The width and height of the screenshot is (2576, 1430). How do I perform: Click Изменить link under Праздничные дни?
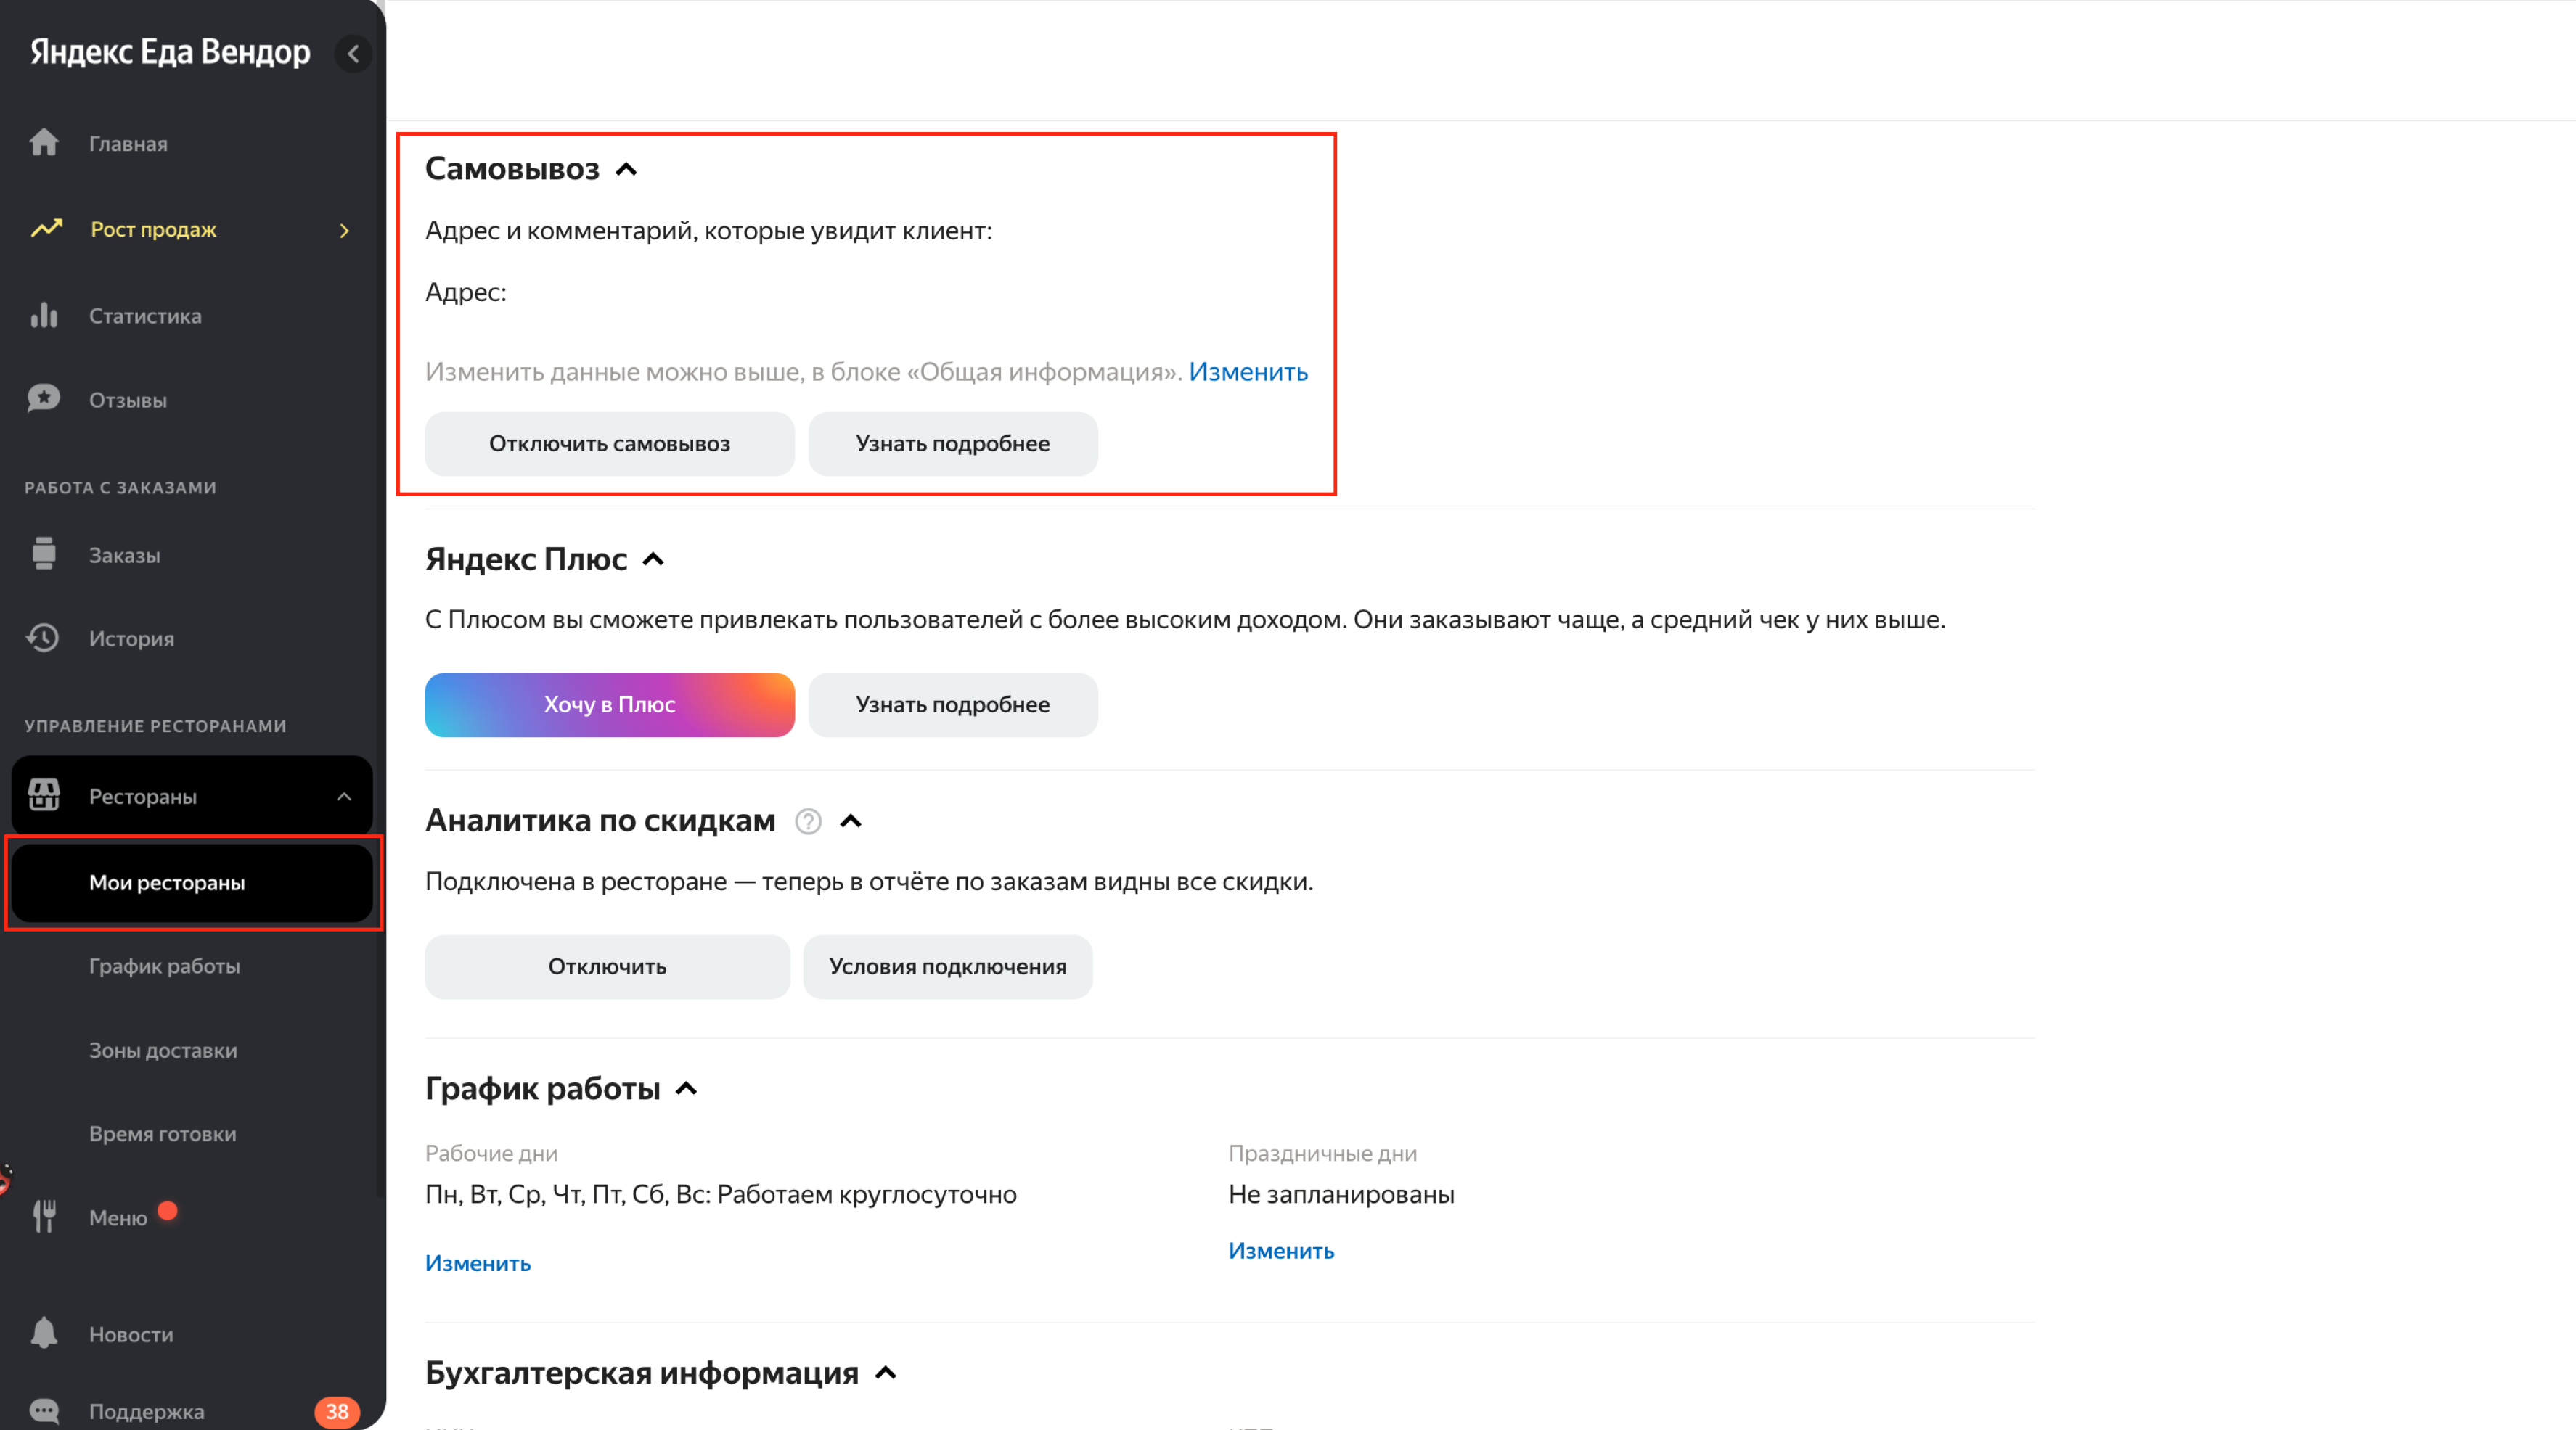(x=1281, y=1250)
